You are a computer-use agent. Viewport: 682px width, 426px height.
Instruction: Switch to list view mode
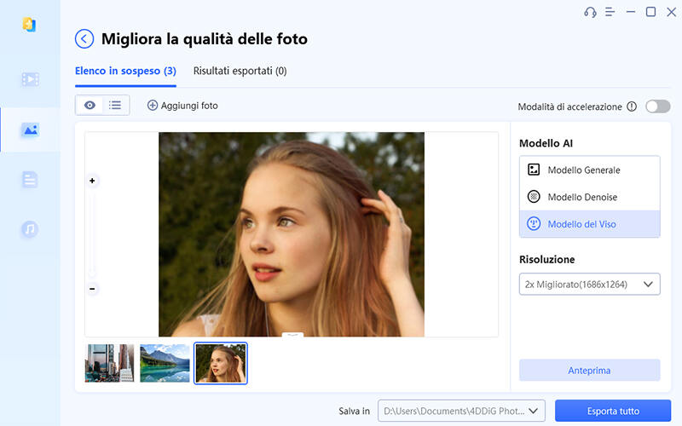coord(115,105)
